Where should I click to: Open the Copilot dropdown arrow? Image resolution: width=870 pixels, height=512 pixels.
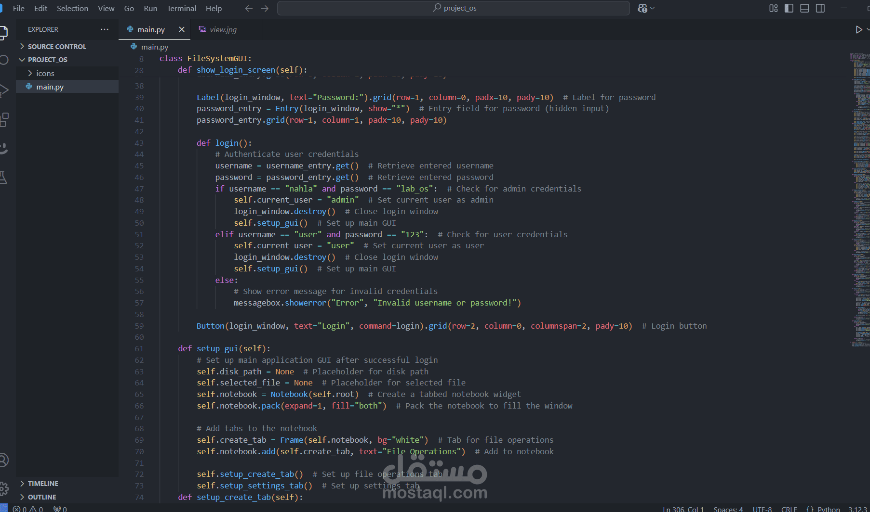653,8
